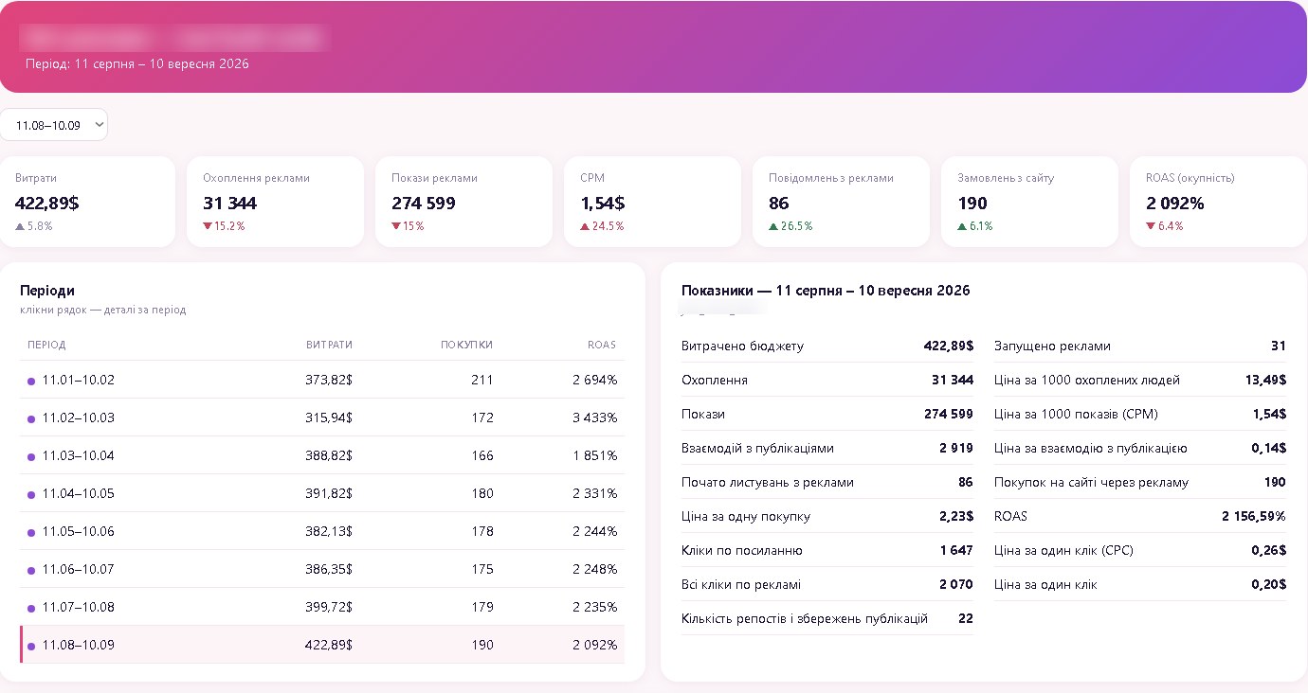Click the ВИТРАТИ column header
This screenshot has width=1308, height=693.
click(x=329, y=345)
